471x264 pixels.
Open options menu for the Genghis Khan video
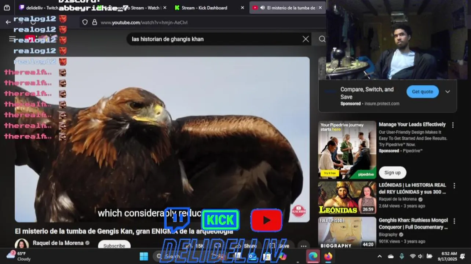click(x=454, y=221)
